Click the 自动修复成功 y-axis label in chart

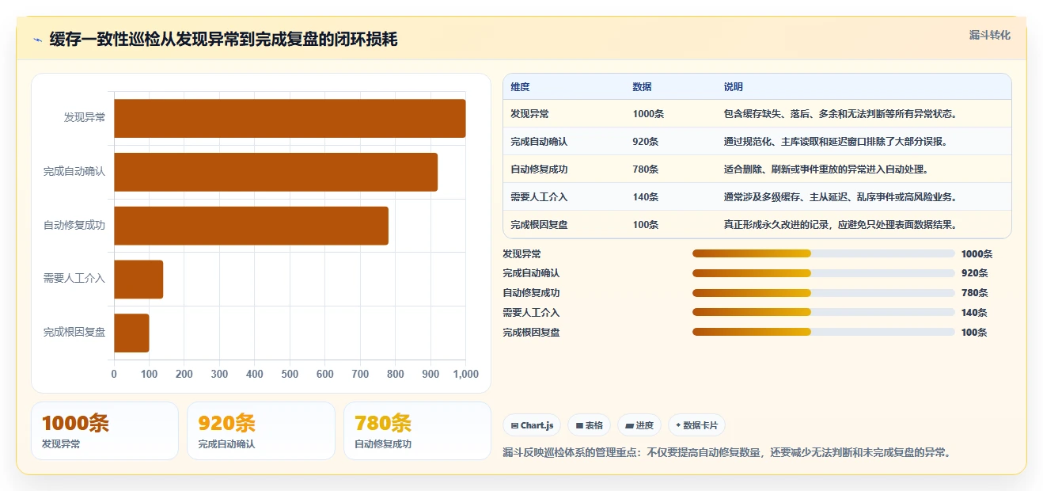74,226
